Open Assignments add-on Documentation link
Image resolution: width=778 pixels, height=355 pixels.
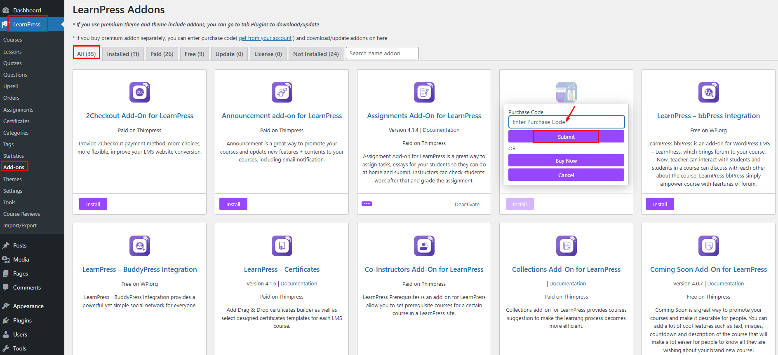(x=441, y=130)
